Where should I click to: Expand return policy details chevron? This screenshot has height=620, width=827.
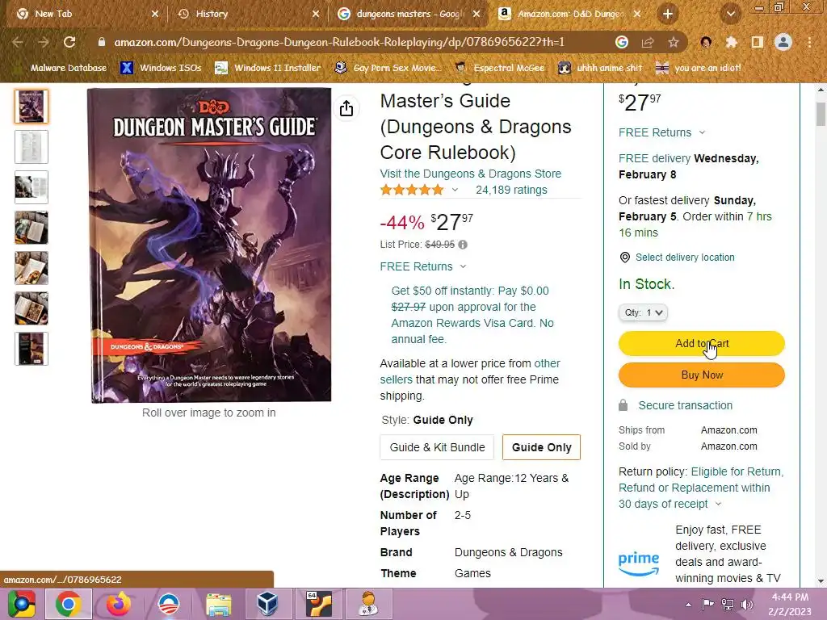click(718, 505)
